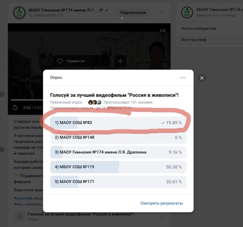Click sidebar МАОУ Гимназия №174 title
Image resolution: width=243 pixels, height=227 pixels.
[220, 10]
